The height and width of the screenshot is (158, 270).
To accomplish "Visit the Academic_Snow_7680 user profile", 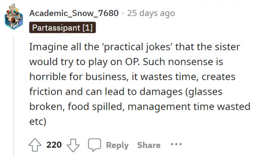I will pos(74,13).
